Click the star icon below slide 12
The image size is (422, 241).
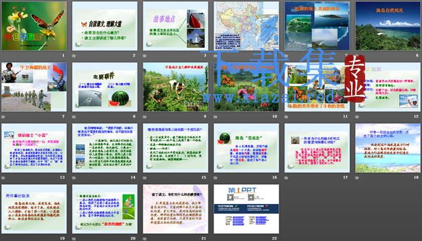(x=357, y=117)
